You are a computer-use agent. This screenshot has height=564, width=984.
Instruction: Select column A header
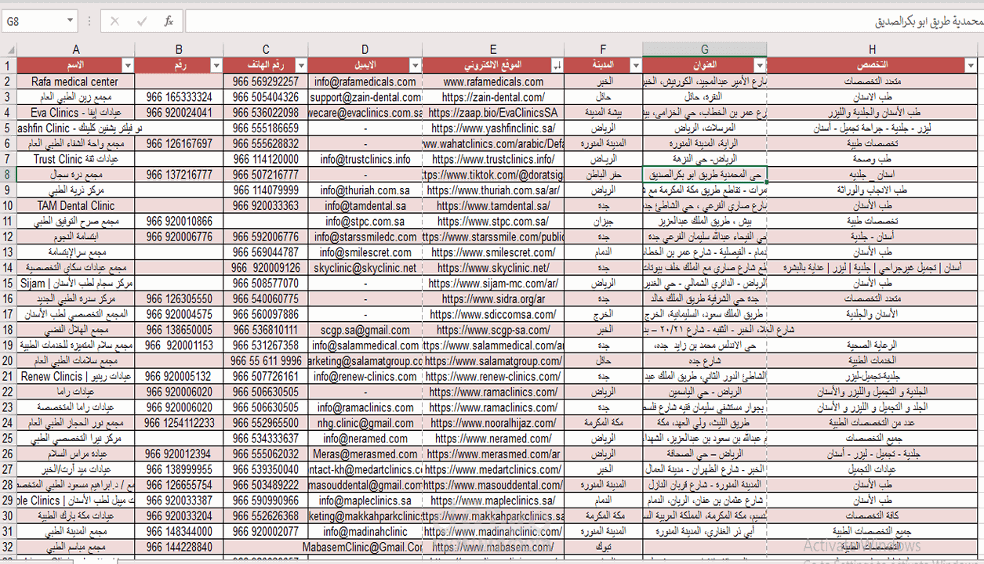pos(76,49)
